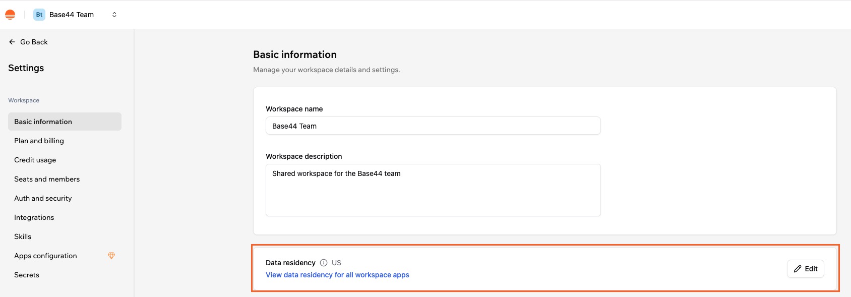851x297 pixels.
Task: Click the Workspace name input field
Action: [433, 126]
